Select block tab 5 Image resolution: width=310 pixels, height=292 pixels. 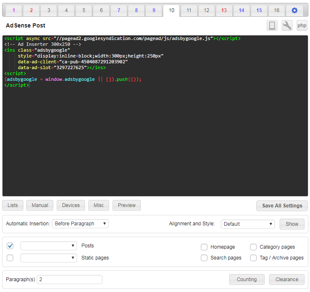click(x=84, y=10)
